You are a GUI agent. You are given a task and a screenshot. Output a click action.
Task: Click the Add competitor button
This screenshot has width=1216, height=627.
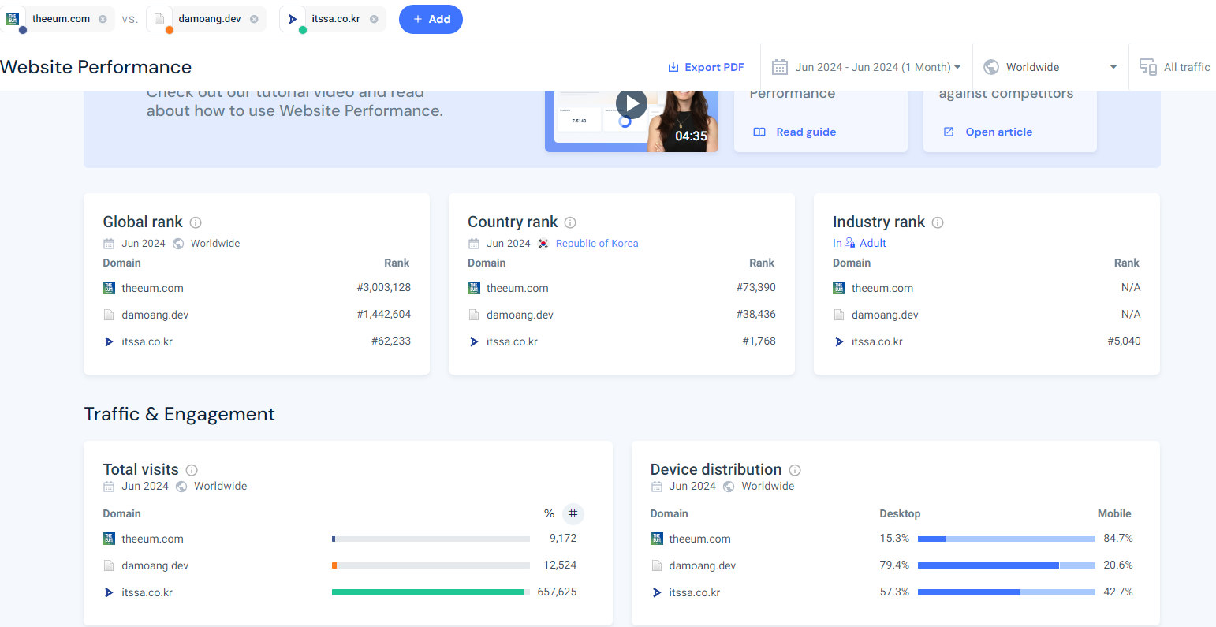coord(431,19)
